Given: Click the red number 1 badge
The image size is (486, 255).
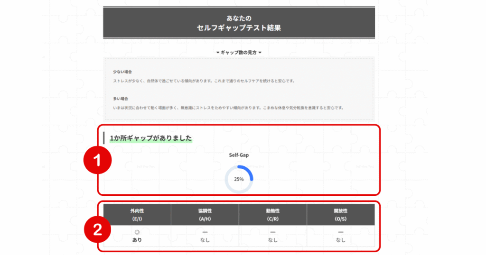Looking at the screenshot, I should pos(97,160).
